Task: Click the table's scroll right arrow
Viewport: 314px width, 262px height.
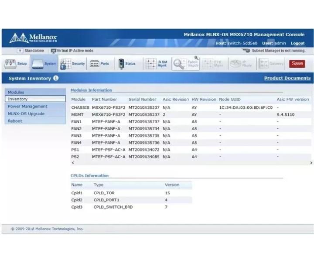Action: [311, 162]
